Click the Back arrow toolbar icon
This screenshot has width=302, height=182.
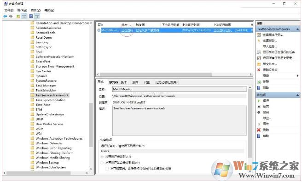(5, 17)
